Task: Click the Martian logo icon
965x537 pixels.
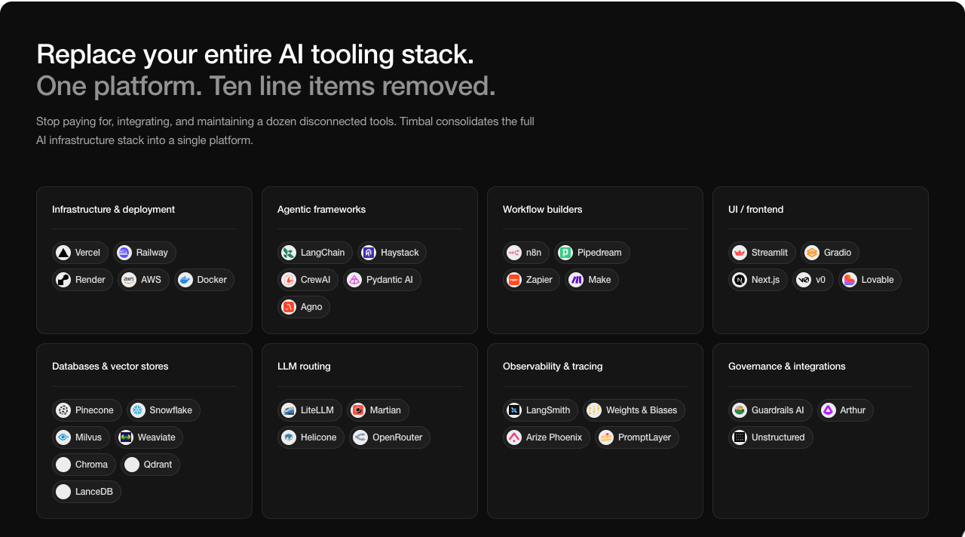Action: click(358, 410)
